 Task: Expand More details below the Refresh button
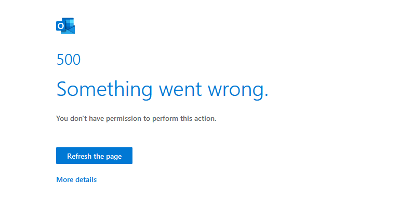76,179
